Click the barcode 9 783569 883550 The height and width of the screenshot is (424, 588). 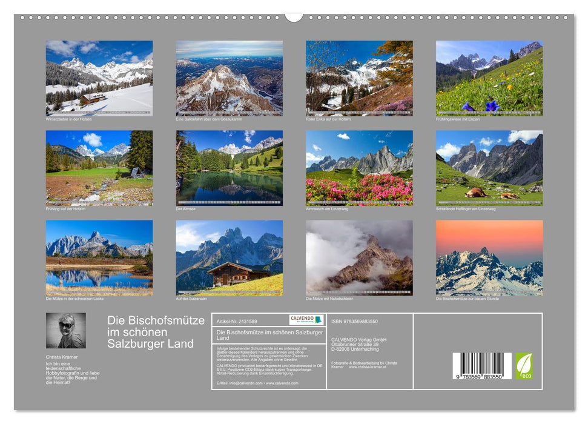(x=482, y=366)
